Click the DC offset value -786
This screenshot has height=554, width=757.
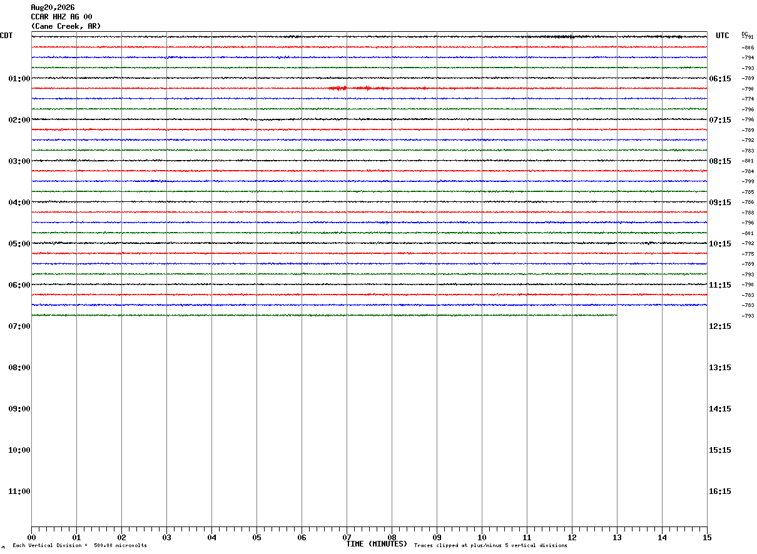(x=748, y=202)
